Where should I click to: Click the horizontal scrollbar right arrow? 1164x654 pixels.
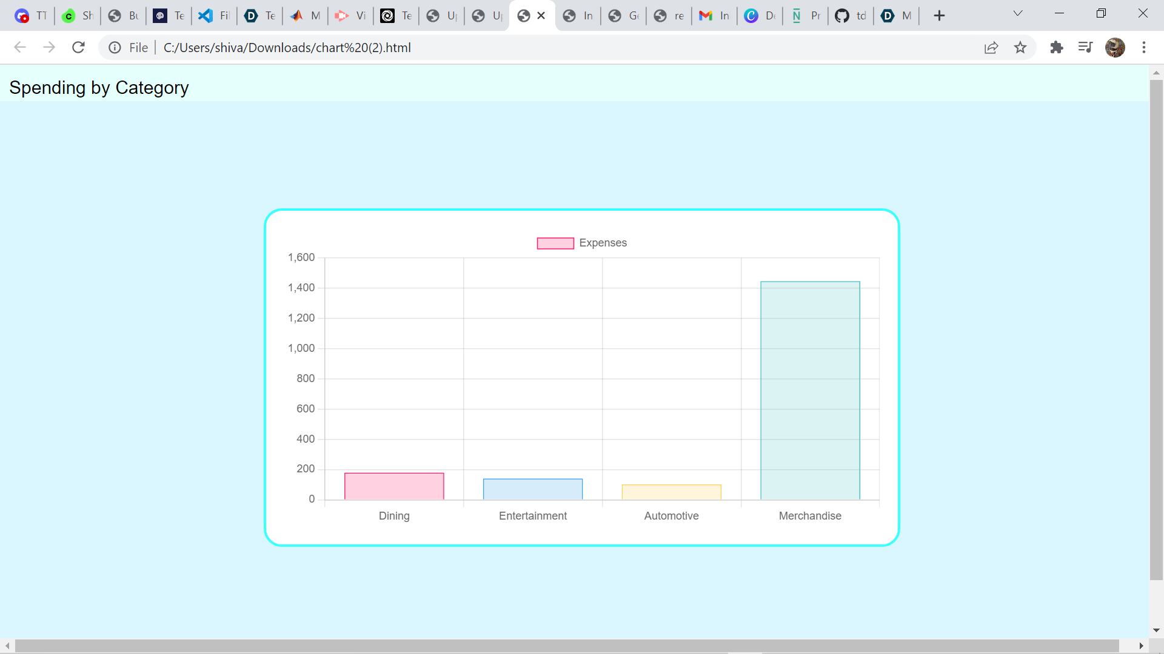point(1141,646)
